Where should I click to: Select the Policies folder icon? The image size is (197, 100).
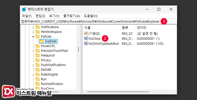tap(38, 37)
